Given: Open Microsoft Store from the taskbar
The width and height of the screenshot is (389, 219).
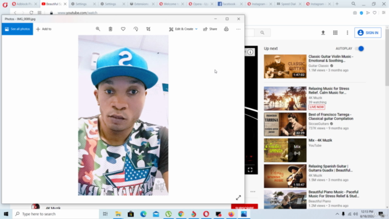Looking at the screenshot, I should click(x=131, y=214).
